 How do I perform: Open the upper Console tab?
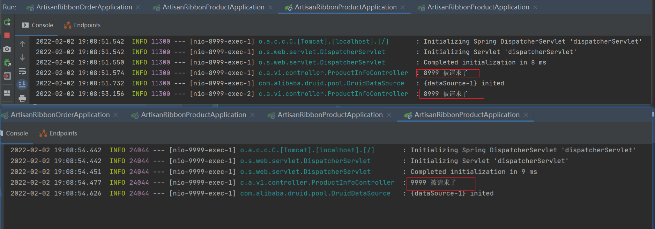click(38, 25)
